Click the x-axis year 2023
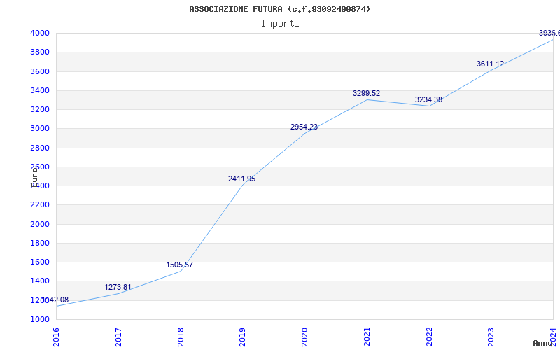560x350 pixels. [x=491, y=337]
